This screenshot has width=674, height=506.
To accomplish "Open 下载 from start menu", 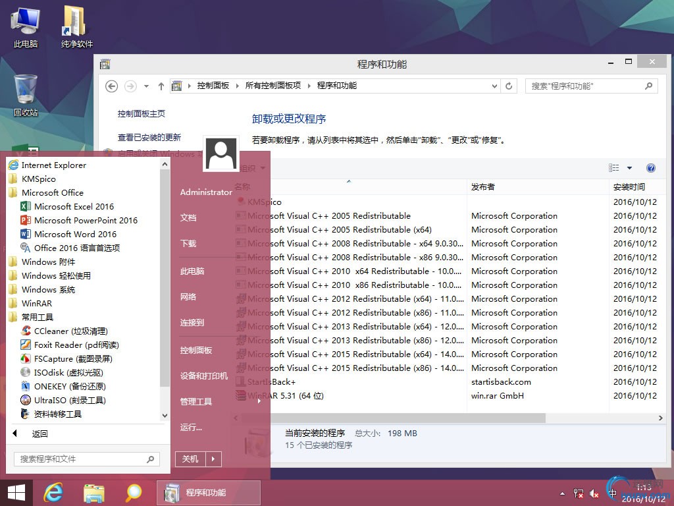I will point(188,244).
